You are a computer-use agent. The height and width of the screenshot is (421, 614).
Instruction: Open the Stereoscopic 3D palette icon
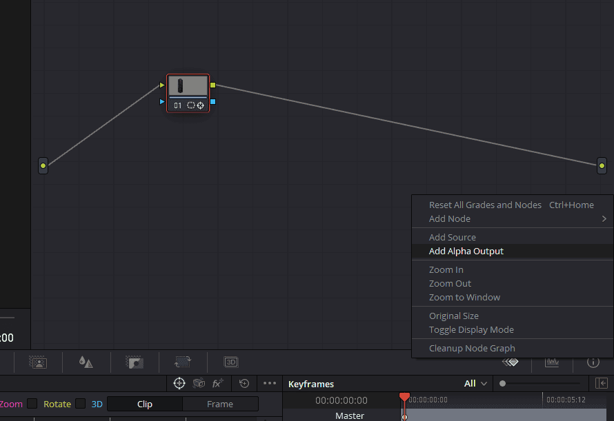tap(231, 362)
